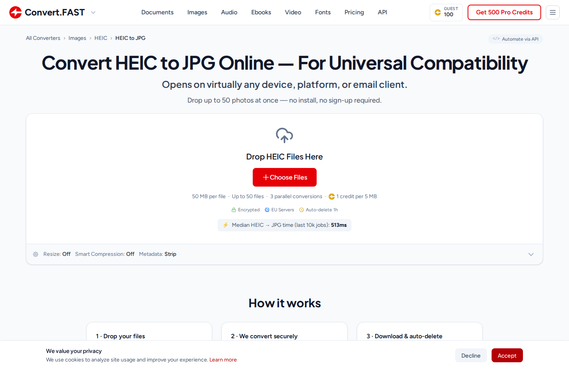Image resolution: width=569 pixels, height=370 pixels.
Task: Click the '2 · We convert securely' card
Action: point(284,332)
